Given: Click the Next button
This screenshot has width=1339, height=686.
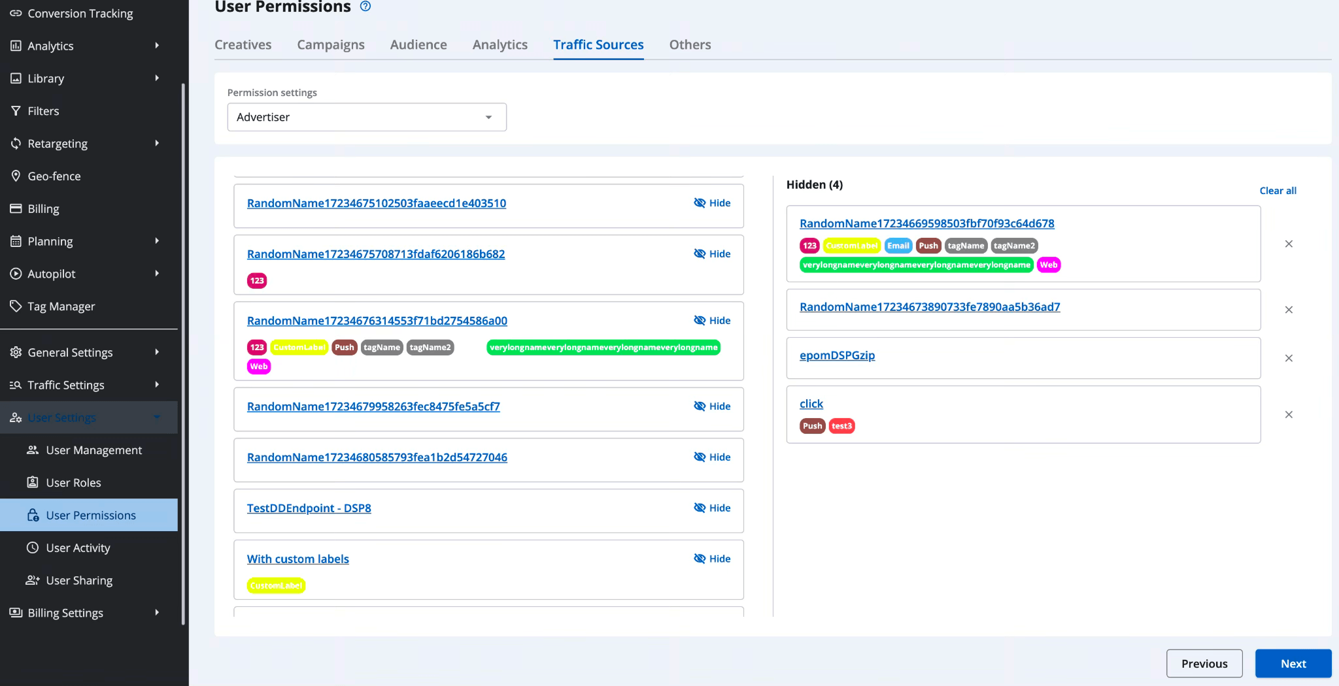Looking at the screenshot, I should [1293, 664].
